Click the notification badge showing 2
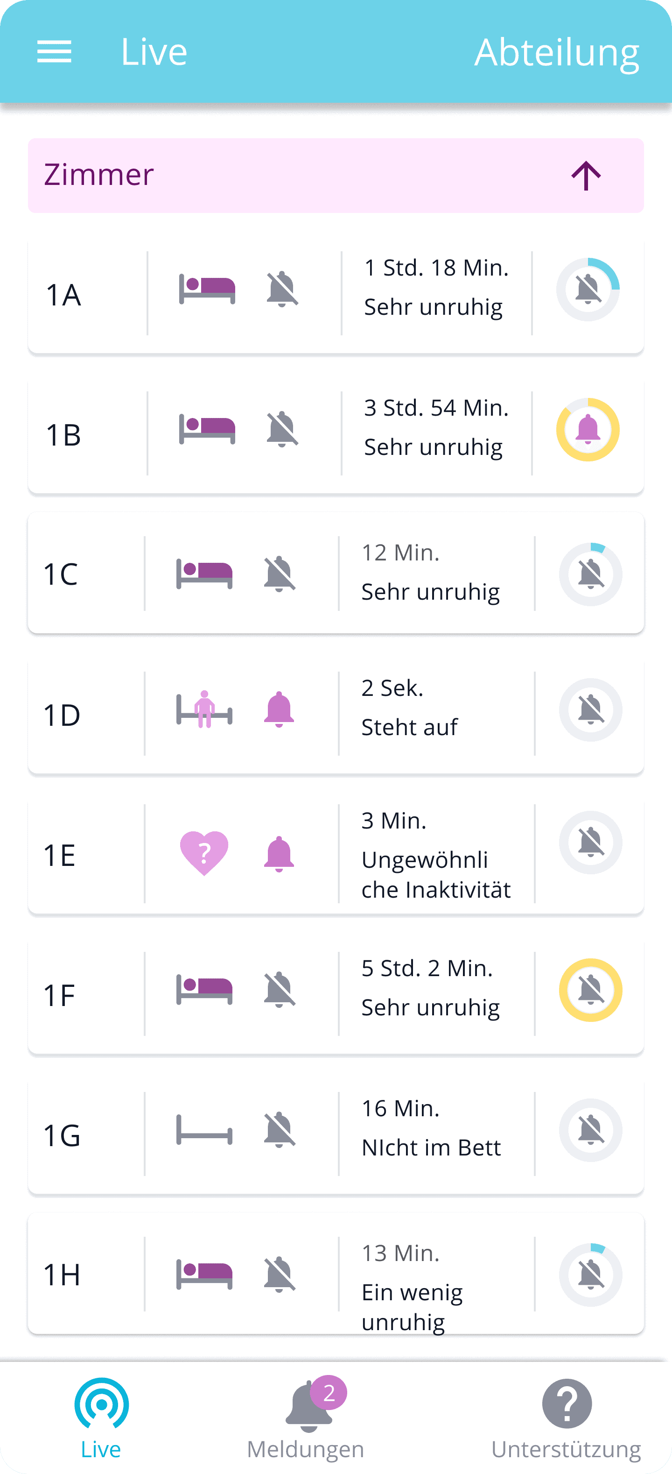This screenshot has height=1474, width=672. point(329,1393)
